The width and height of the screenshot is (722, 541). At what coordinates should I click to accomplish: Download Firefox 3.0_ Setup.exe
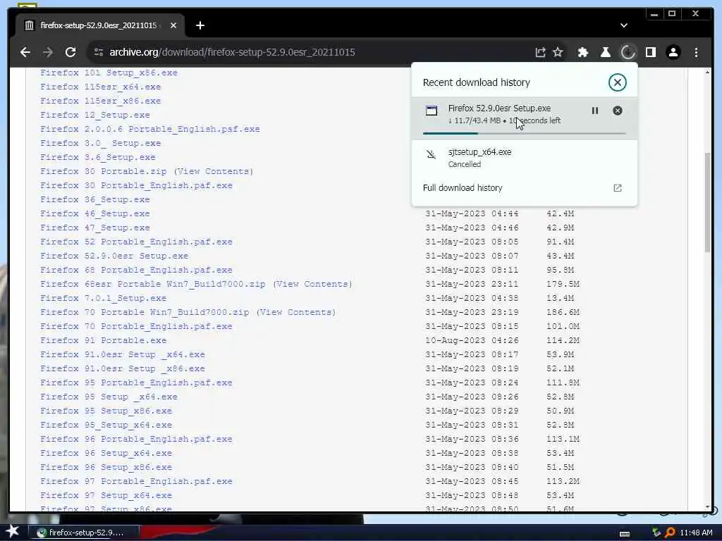pyautogui.click(x=100, y=143)
